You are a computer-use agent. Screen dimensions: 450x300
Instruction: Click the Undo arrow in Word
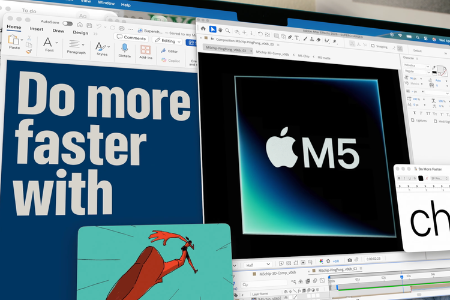(x=99, y=26)
